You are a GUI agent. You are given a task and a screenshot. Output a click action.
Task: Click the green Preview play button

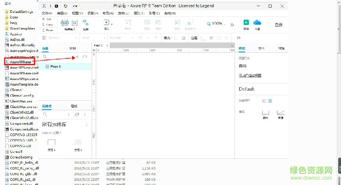[246, 22]
